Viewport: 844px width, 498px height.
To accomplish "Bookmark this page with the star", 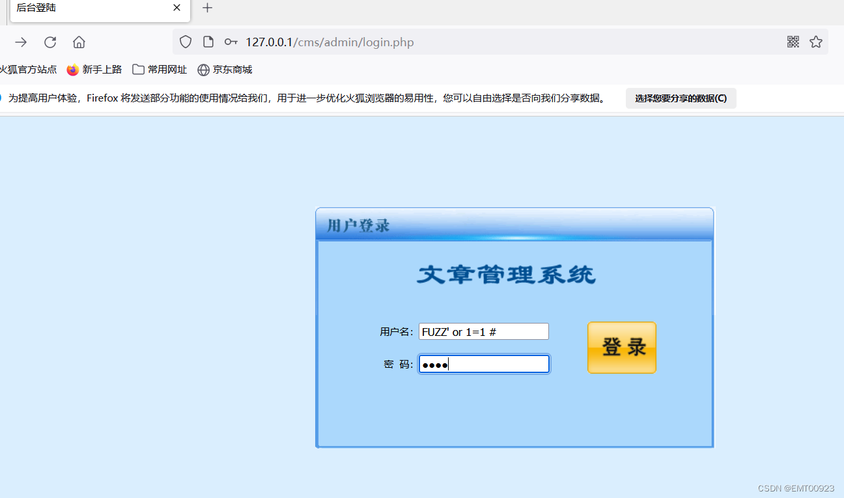I will click(816, 42).
